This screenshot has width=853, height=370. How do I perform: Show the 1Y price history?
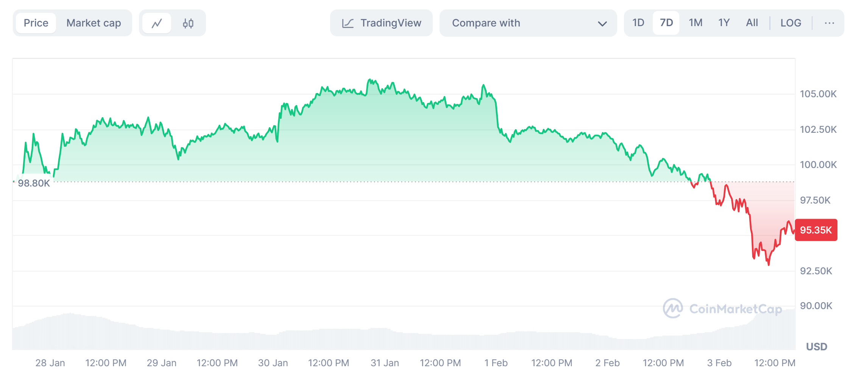724,23
